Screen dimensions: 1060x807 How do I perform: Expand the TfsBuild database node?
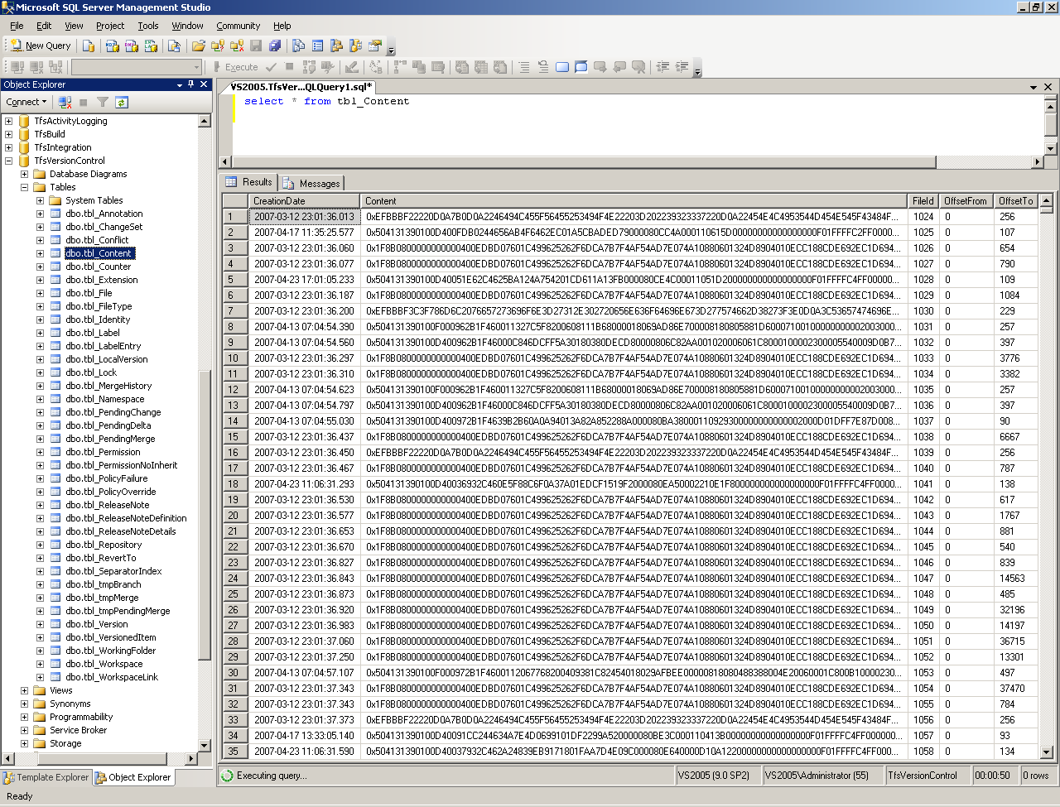tap(9, 134)
